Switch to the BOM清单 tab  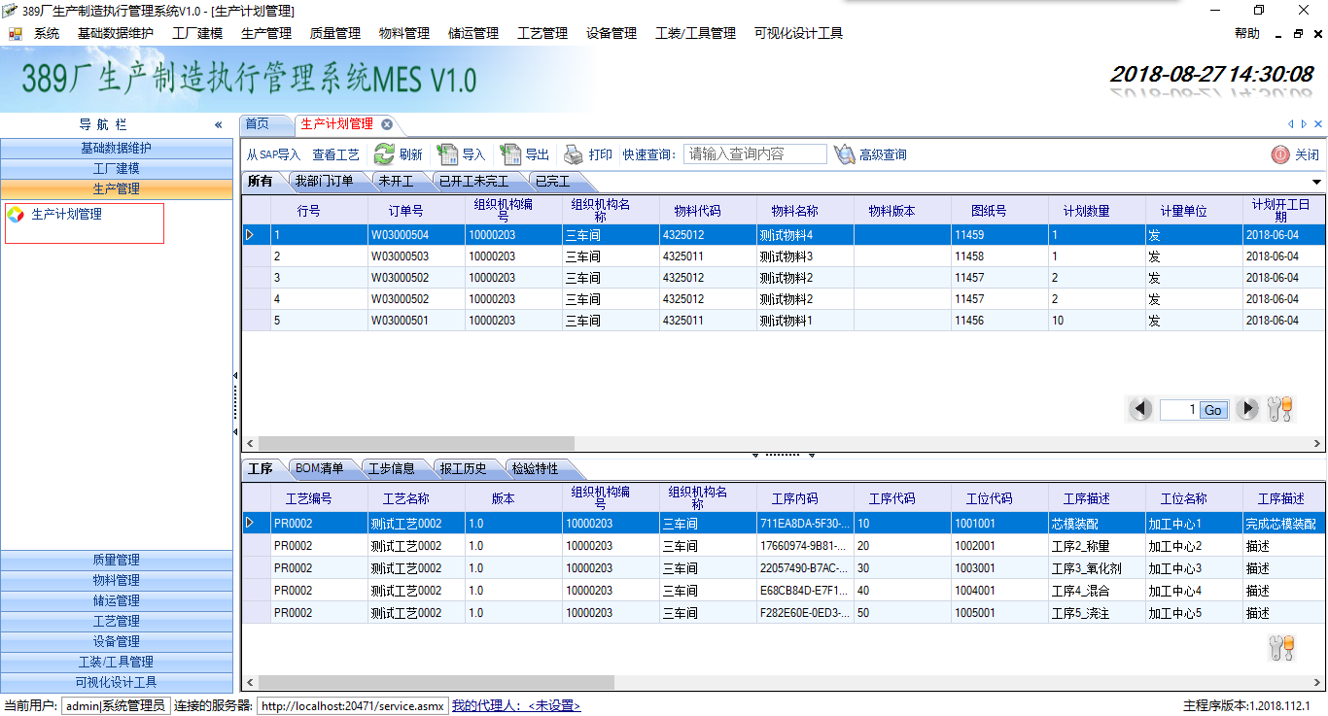(320, 468)
